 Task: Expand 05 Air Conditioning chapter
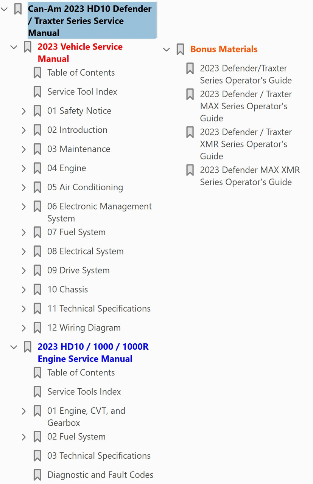[x=23, y=188]
